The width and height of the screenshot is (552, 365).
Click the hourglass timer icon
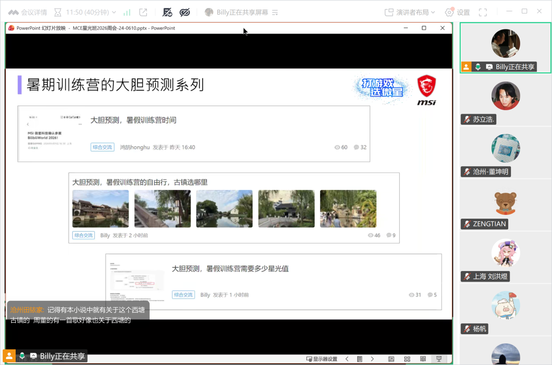tap(58, 12)
